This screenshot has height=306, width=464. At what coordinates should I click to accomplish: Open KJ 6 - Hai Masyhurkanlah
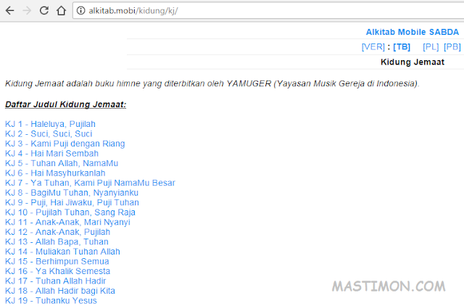[55, 173]
